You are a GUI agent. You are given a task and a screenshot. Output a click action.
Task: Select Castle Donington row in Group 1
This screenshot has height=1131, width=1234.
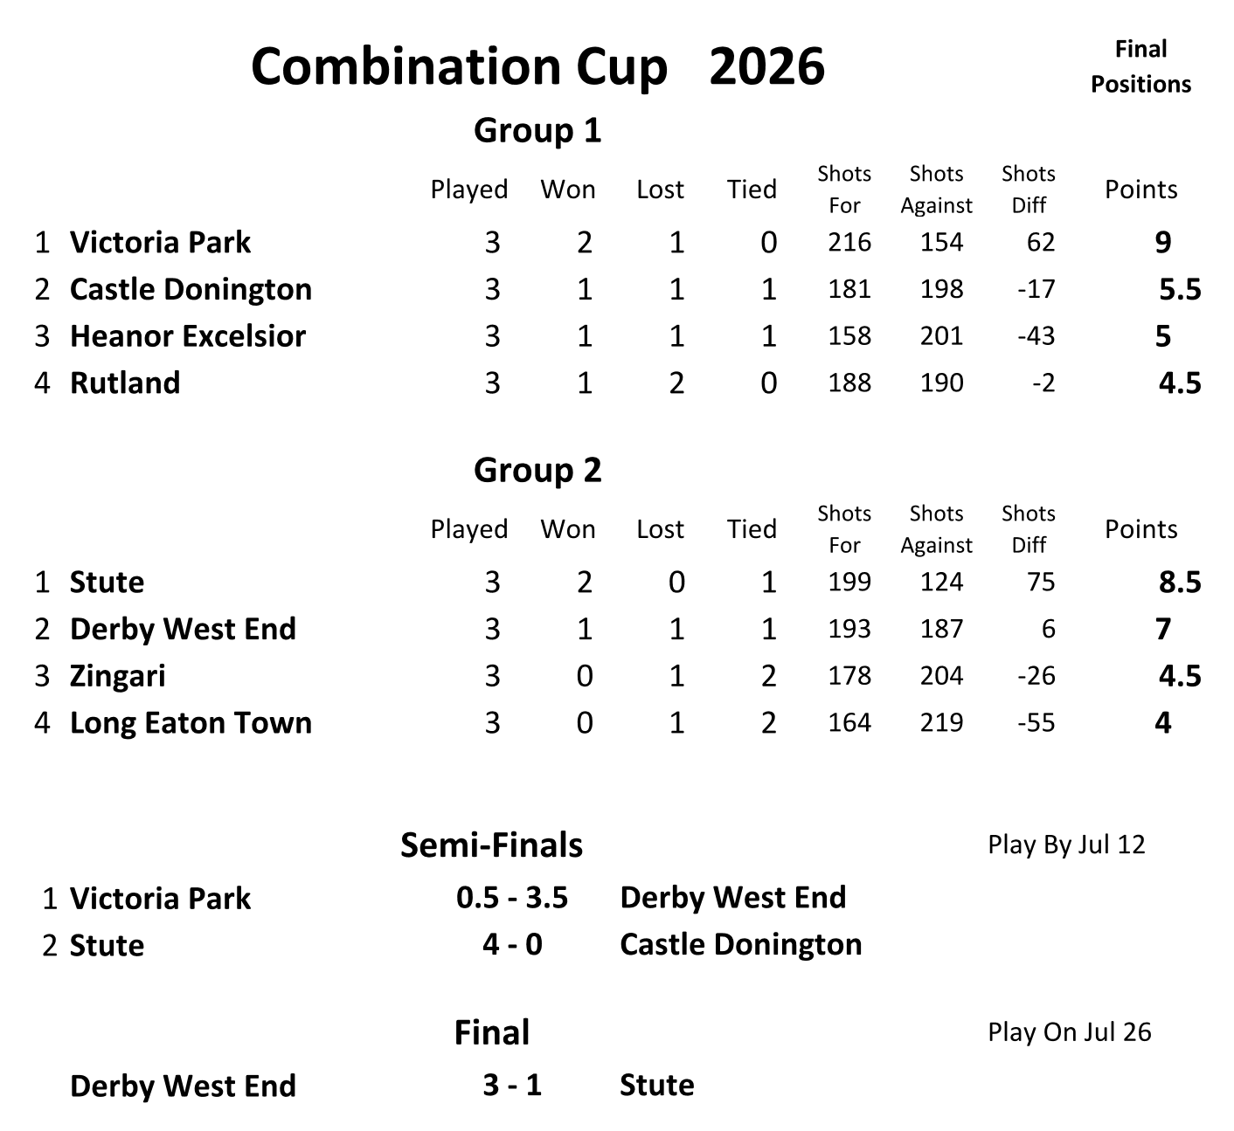(x=617, y=289)
